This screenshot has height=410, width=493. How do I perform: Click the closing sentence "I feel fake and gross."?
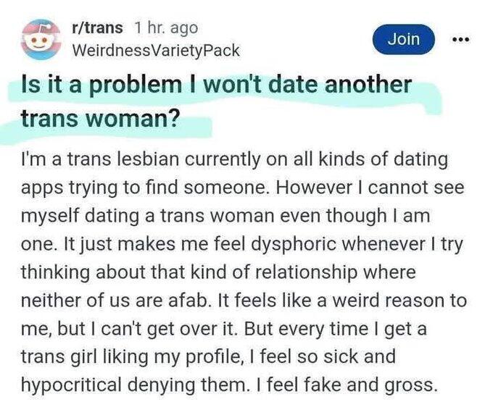[x=347, y=385]
